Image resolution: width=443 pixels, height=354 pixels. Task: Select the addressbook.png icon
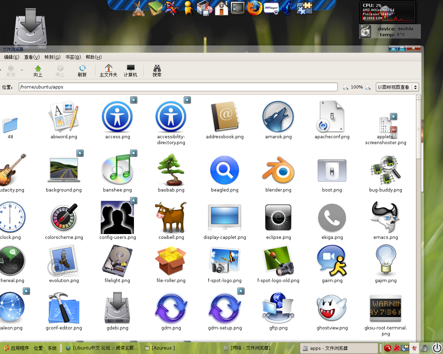(x=225, y=117)
